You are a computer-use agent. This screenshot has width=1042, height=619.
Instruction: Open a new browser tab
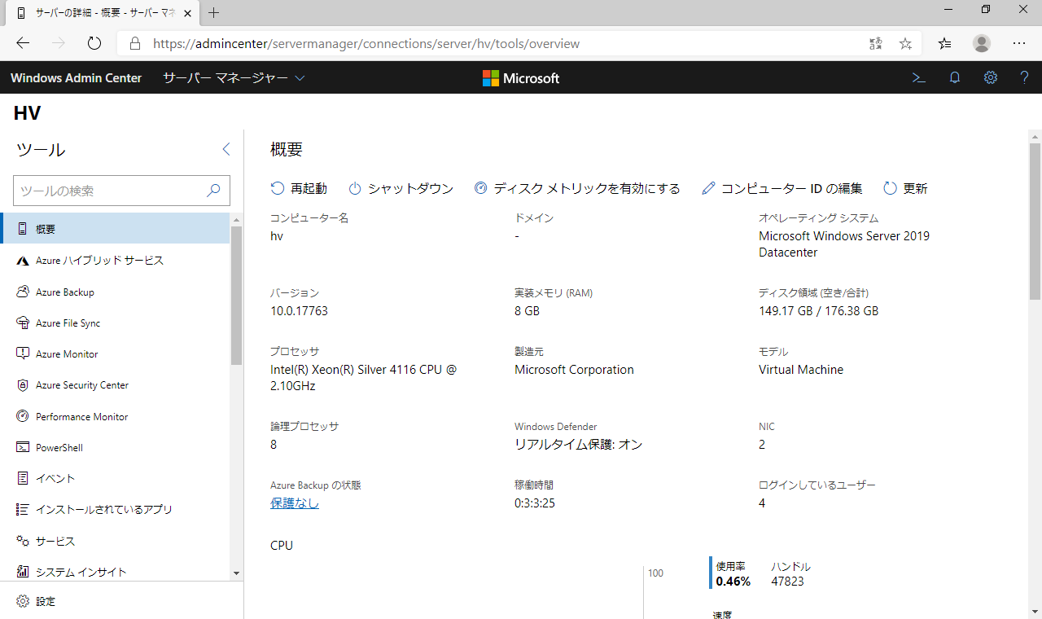[214, 13]
